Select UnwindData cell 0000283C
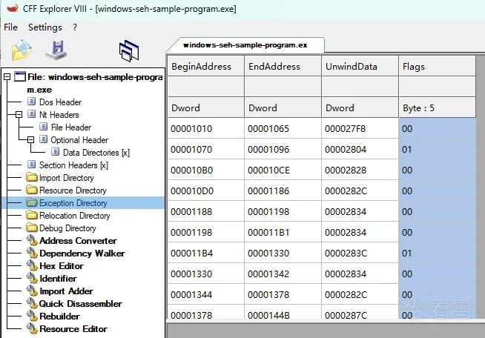The height and width of the screenshot is (338, 485). coord(360,253)
